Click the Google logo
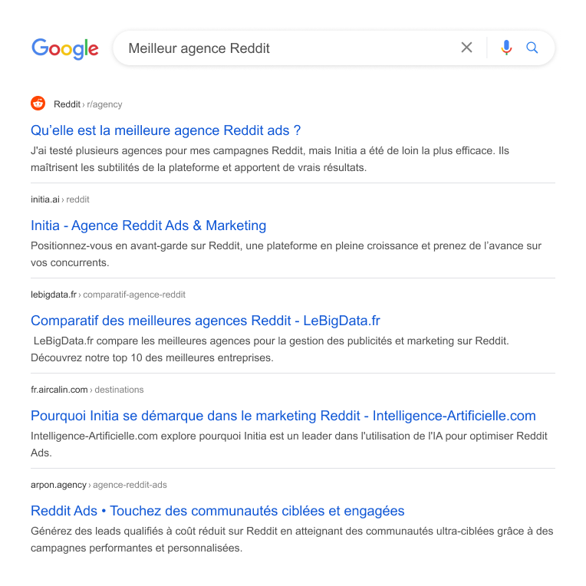Screen dimensions: 586x586 click(65, 48)
